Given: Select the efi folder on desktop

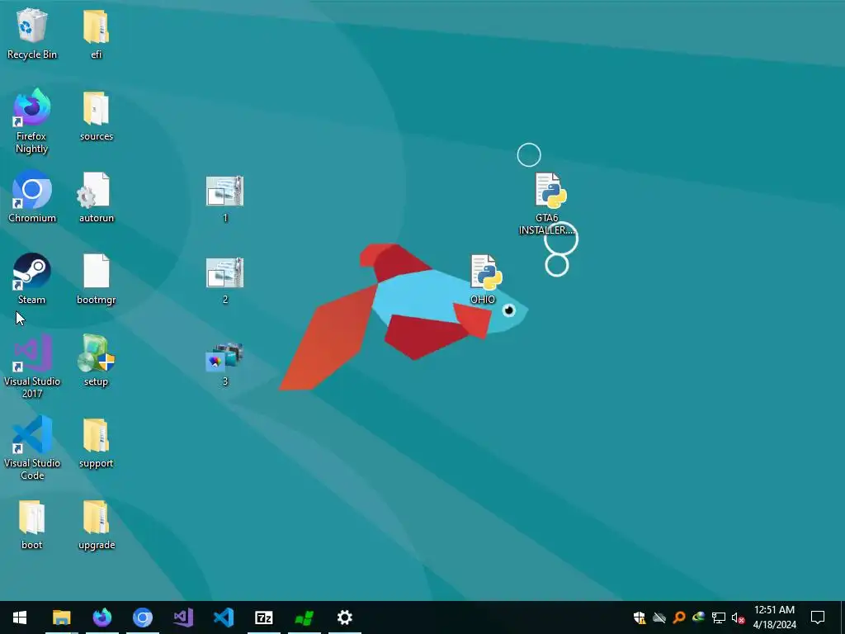Looking at the screenshot, I should 96,33.
